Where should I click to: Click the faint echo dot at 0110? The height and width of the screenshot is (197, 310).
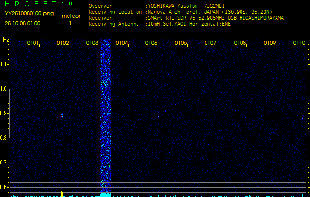303,118
